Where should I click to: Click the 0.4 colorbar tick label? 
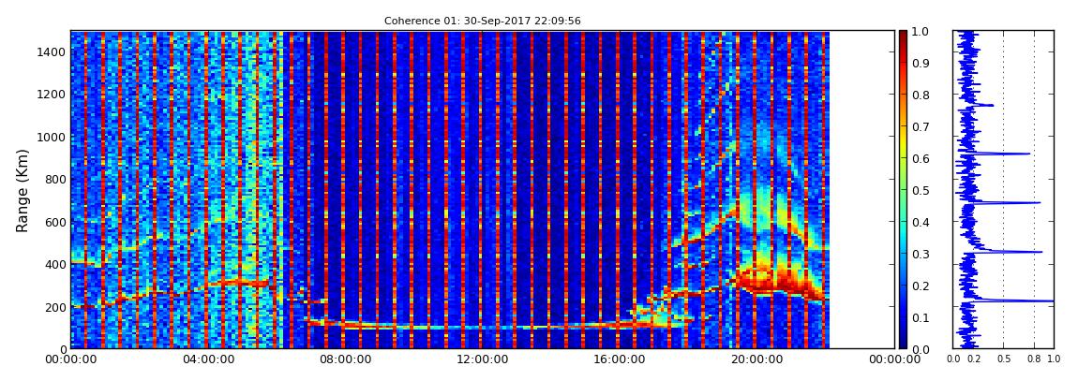click(921, 223)
